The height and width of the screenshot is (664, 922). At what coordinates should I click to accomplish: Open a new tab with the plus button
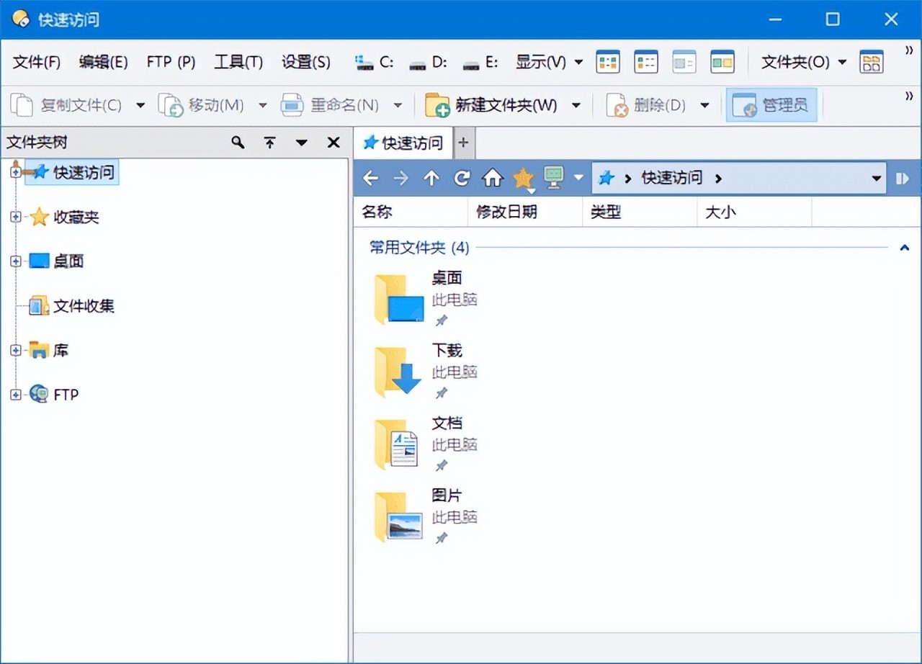(464, 143)
